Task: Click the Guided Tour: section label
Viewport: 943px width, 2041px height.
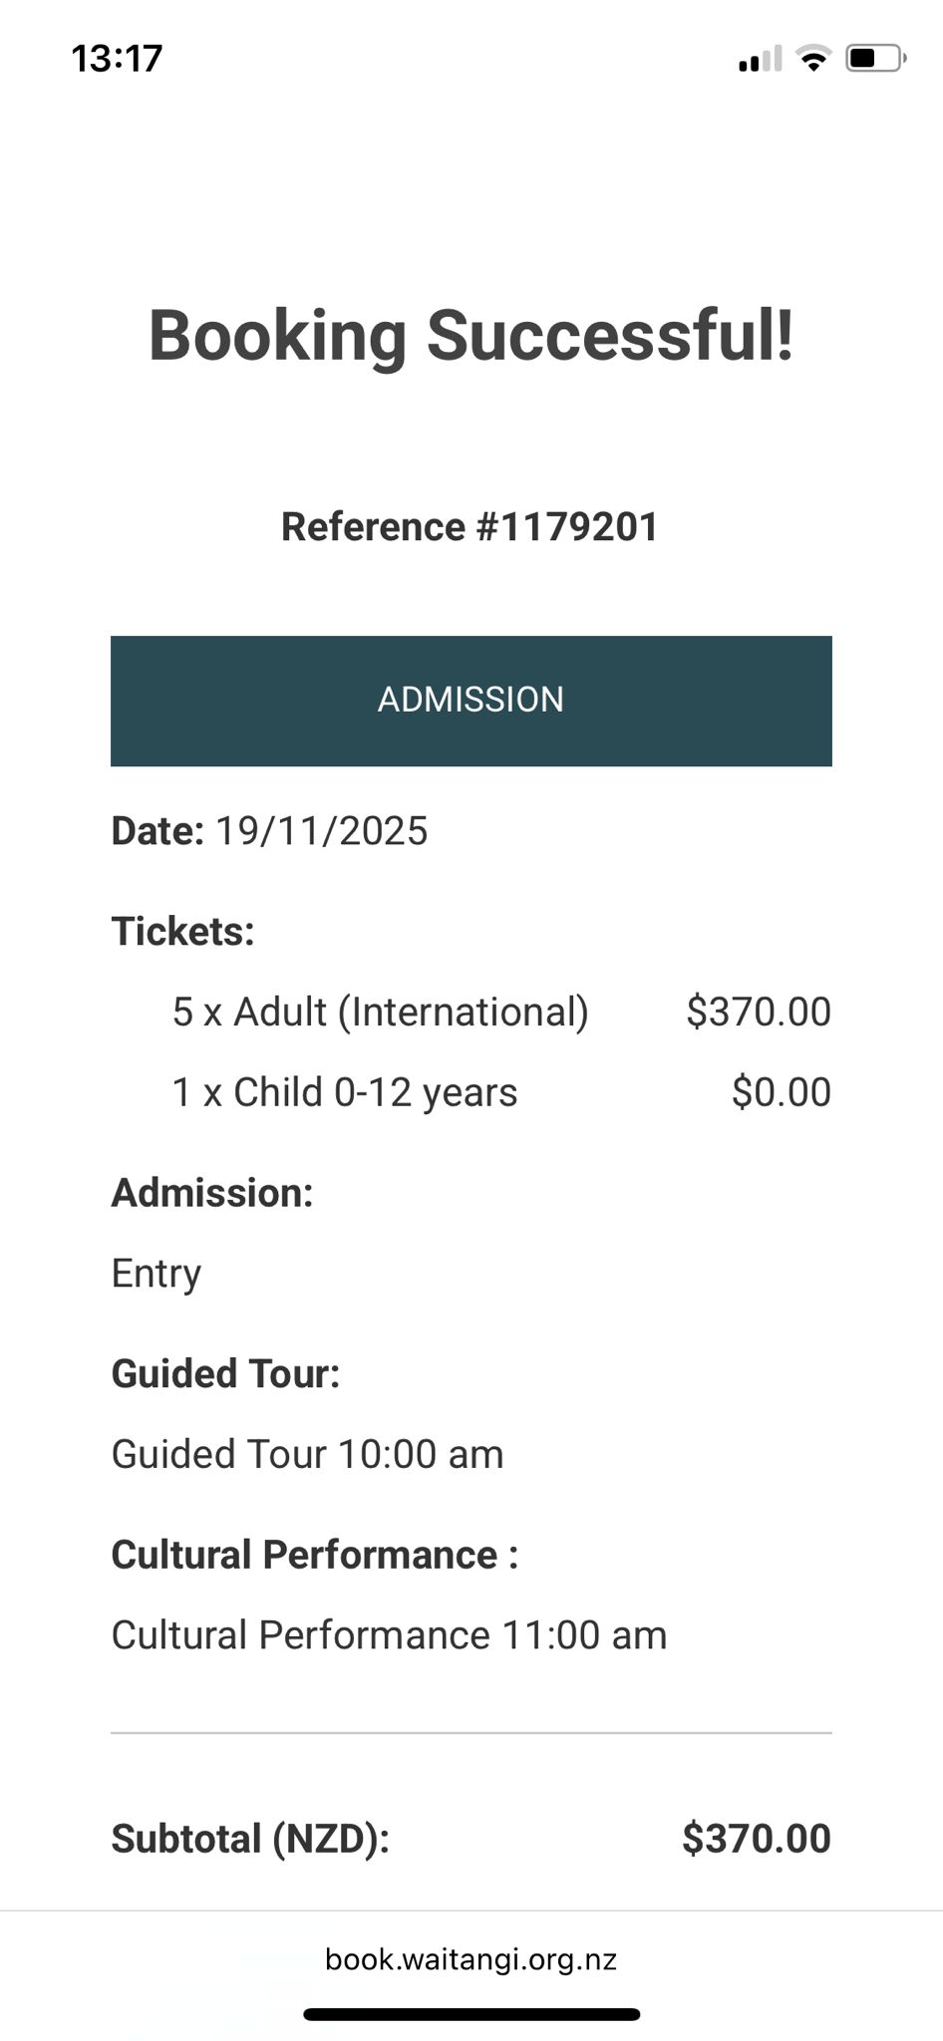Action: tap(226, 1373)
